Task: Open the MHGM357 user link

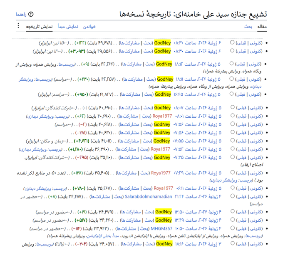Action: (161, 228)
